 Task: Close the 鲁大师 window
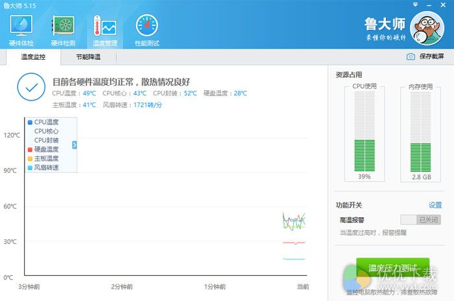coord(443,5)
